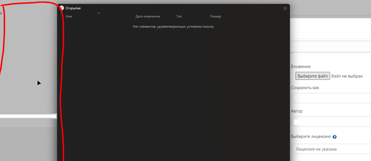The height and width of the screenshot is (161, 371).
Task: Sort files by the Тип column
Action: point(179,16)
